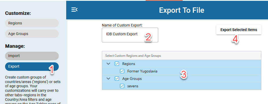Viewport: 268px width, 104px height.
Task: Click Export Selected Items button
Action: [x=238, y=30]
